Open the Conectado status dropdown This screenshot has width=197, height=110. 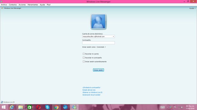point(101,47)
